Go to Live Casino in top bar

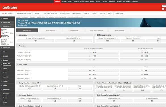[84, 1]
